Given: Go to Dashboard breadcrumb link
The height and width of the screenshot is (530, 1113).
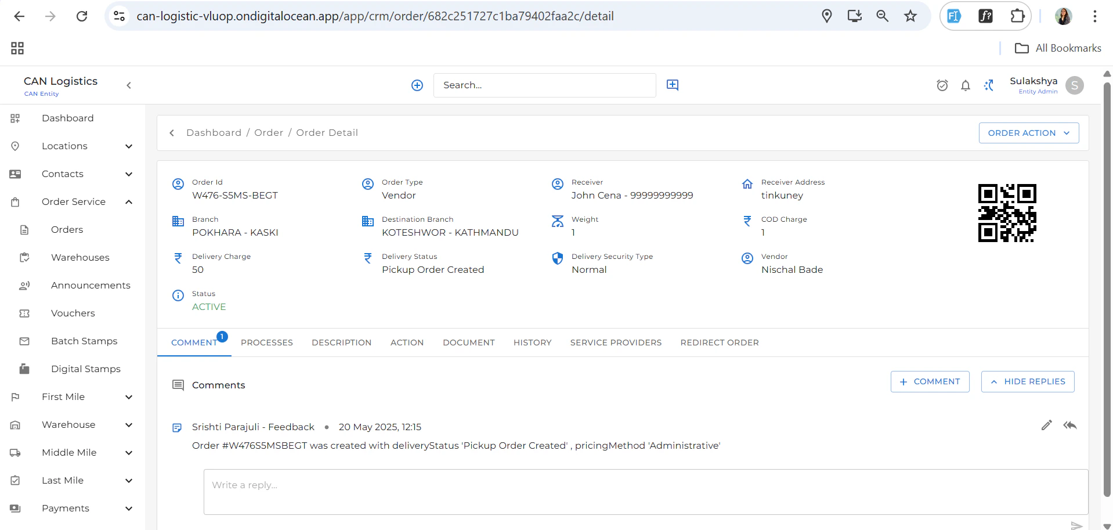Looking at the screenshot, I should click(214, 133).
